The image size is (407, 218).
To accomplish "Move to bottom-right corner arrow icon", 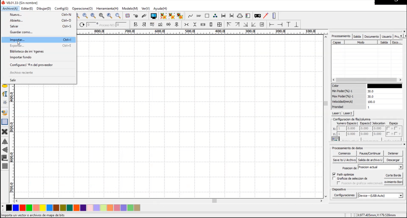I will click(x=245, y=24).
